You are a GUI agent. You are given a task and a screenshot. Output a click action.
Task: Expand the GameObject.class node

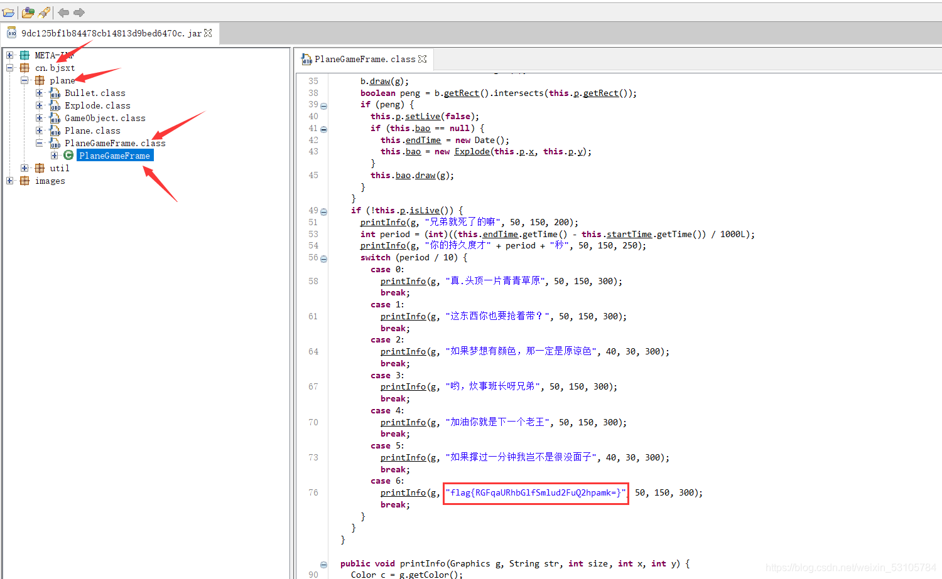pyautogui.click(x=40, y=118)
